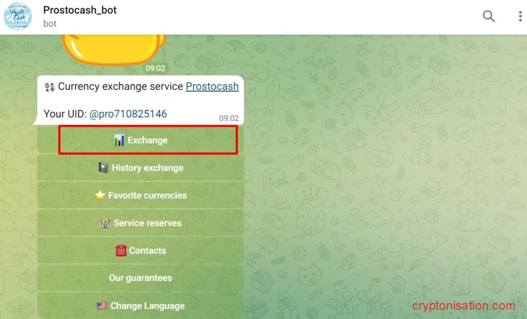527x319 pixels.
Task: Click the @pro710825146 UID link
Action: (128, 114)
